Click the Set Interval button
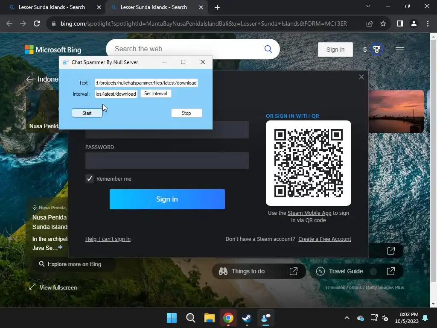Viewport: 437px width, 328px height. coord(156,94)
